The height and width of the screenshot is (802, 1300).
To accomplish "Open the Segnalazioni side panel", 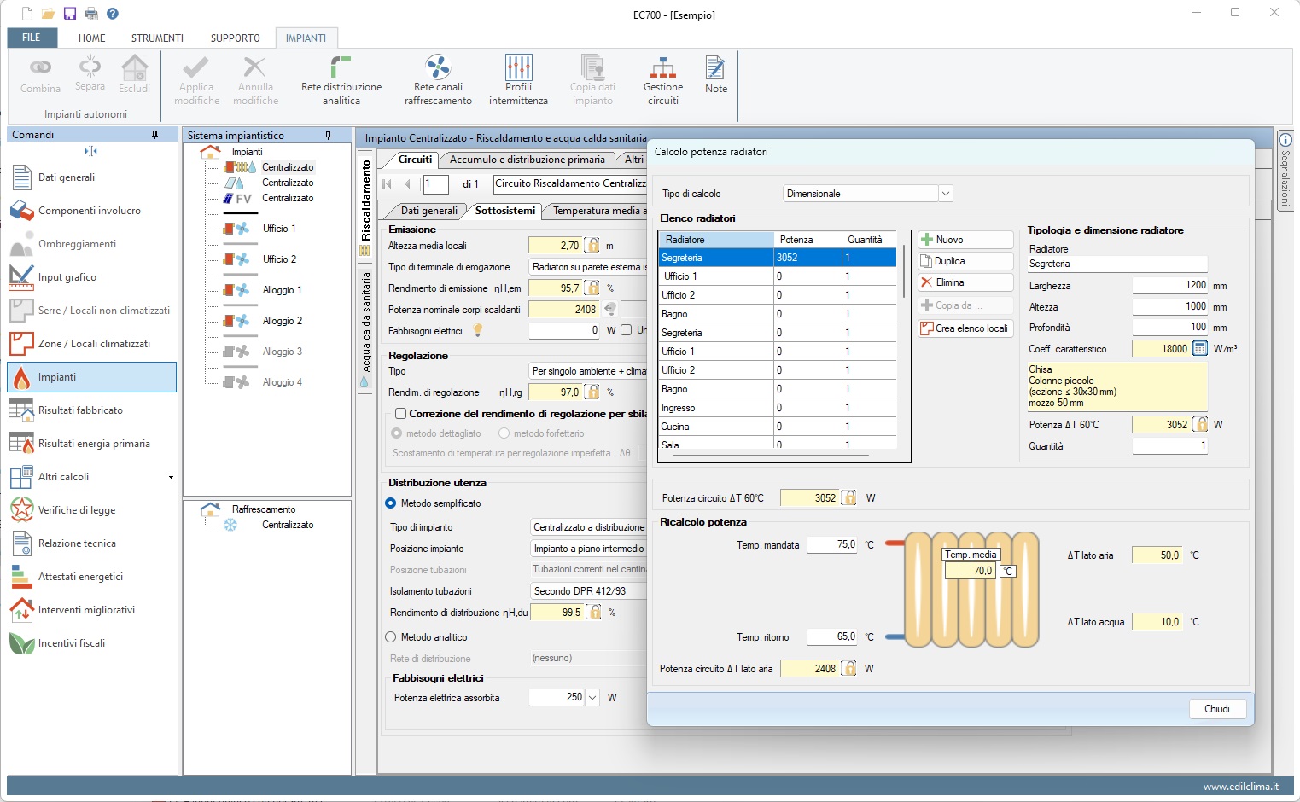I will [1285, 170].
